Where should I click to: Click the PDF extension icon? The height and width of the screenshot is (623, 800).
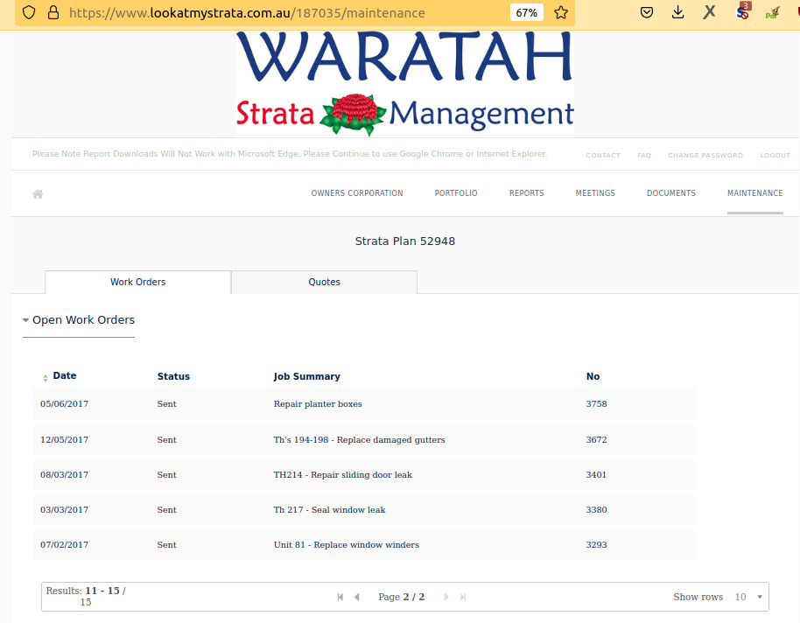pos(773,12)
